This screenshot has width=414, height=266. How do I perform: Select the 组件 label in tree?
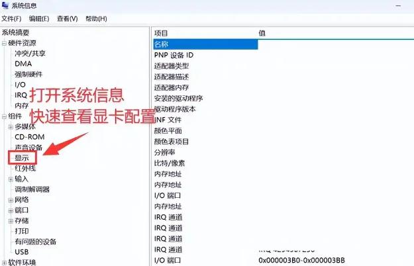click(15, 116)
